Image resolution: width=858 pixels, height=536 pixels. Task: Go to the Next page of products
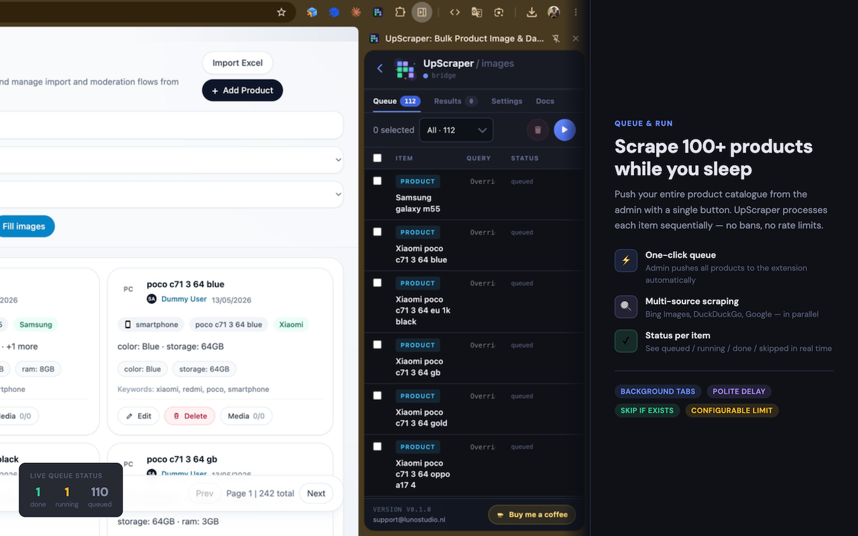click(x=316, y=493)
